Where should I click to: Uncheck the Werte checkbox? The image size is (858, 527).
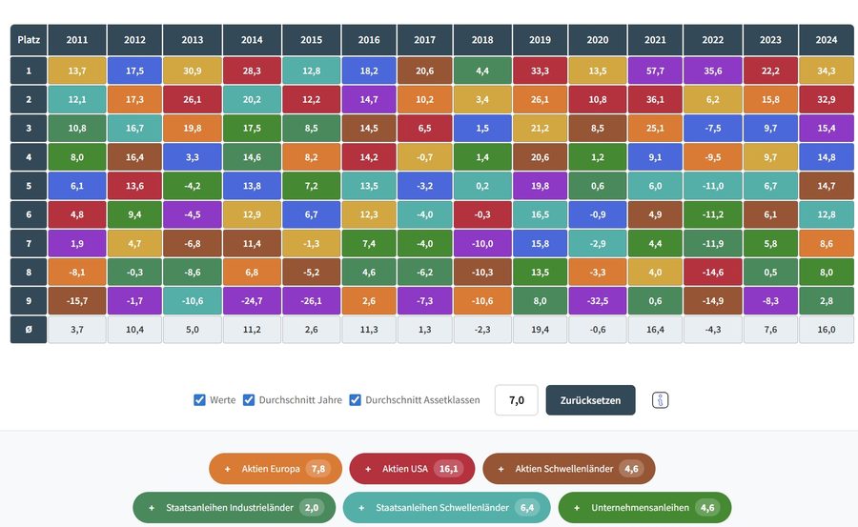pos(199,400)
